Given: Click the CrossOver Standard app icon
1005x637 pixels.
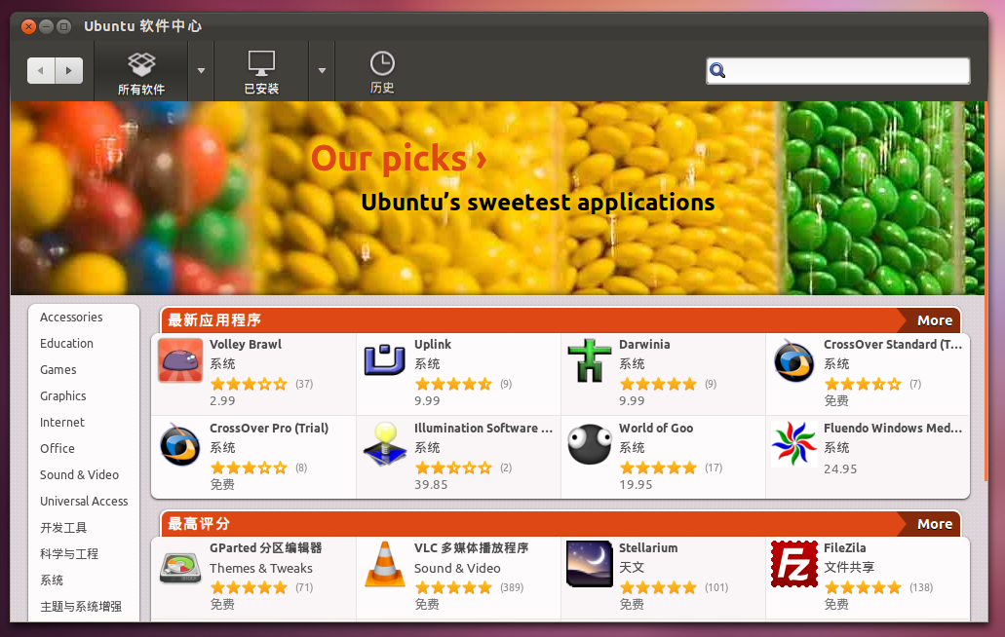Looking at the screenshot, I should 793,361.
